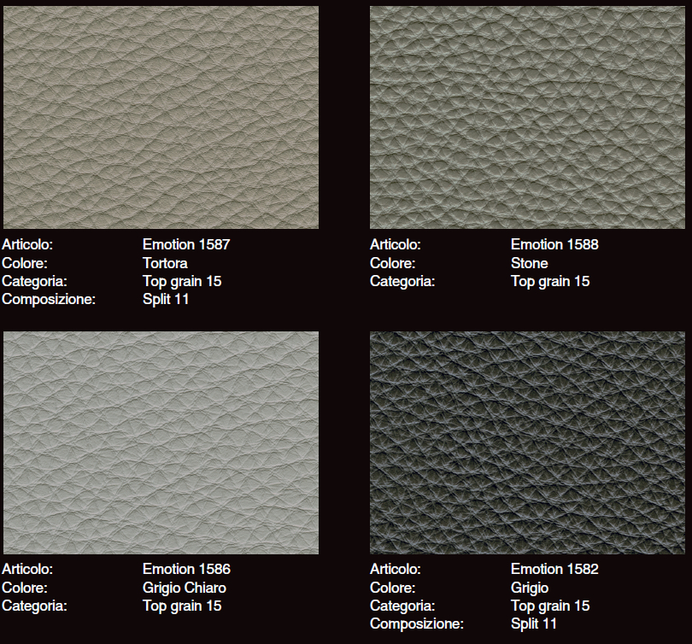This screenshot has width=692, height=644.
Task: Select the Tortora leather swatch image
Action: tap(161, 117)
